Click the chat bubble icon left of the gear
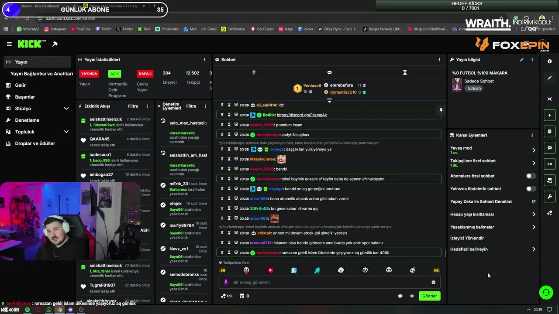559x314 pixels. click(x=400, y=296)
